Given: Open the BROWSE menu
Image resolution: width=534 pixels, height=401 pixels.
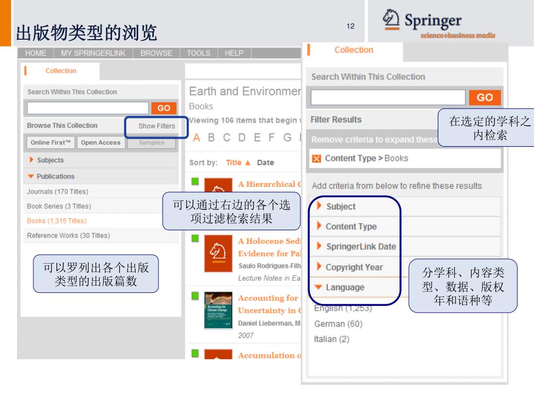Looking at the screenshot, I should 156,53.
